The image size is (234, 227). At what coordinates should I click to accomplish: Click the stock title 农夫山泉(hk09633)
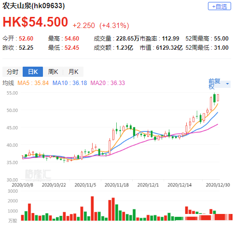(x=33, y=6)
